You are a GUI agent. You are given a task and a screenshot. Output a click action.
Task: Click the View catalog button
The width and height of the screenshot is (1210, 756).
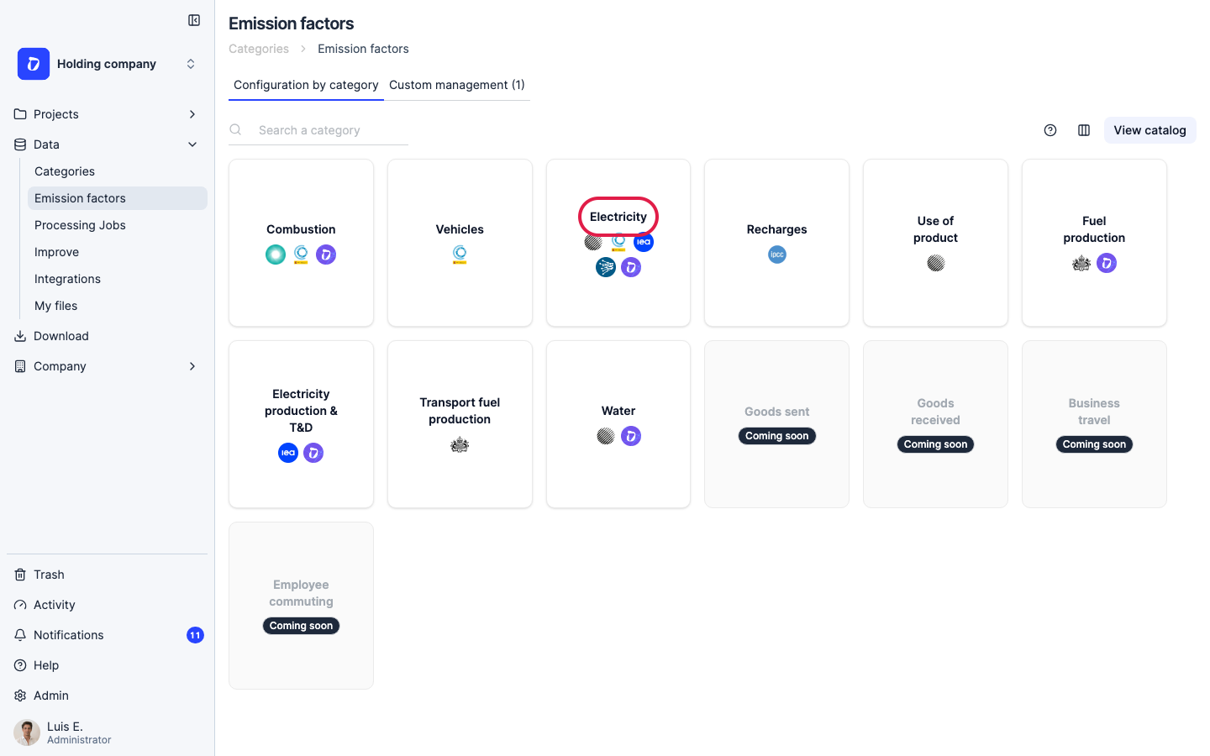1149,130
